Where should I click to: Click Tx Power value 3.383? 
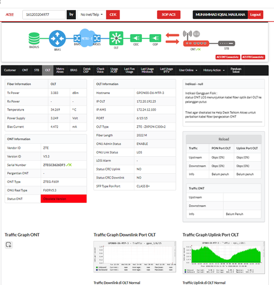54,93
